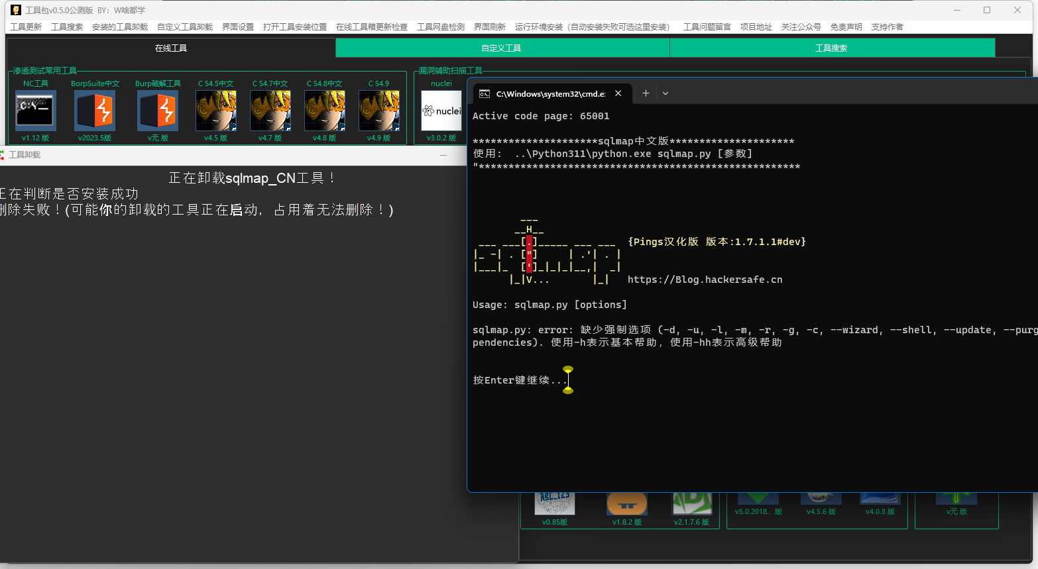Launch C S4.9 tool icon

pyautogui.click(x=379, y=110)
